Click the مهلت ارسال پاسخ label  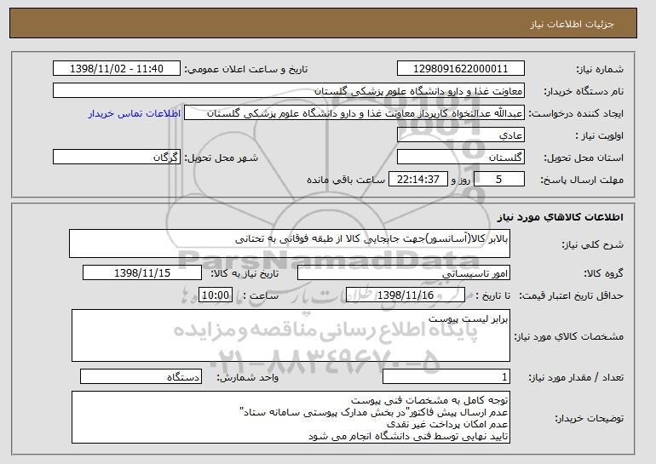(582, 180)
